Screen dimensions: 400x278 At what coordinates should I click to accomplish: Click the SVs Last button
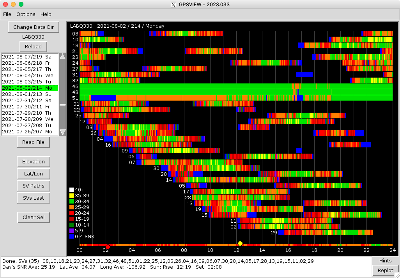(33, 198)
